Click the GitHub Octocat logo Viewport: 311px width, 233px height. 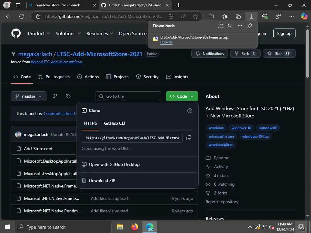coord(16,33)
